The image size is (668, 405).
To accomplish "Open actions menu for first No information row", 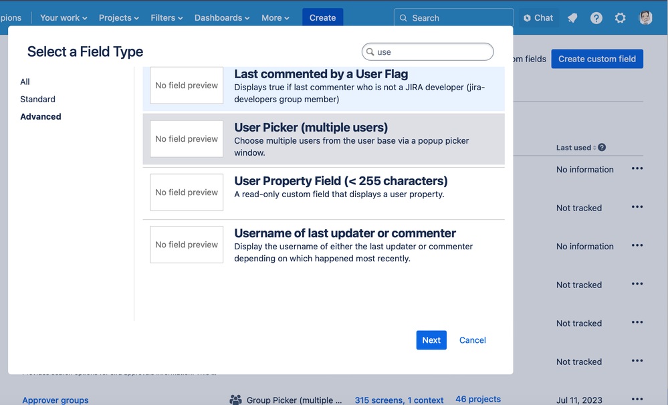I will [x=637, y=168].
